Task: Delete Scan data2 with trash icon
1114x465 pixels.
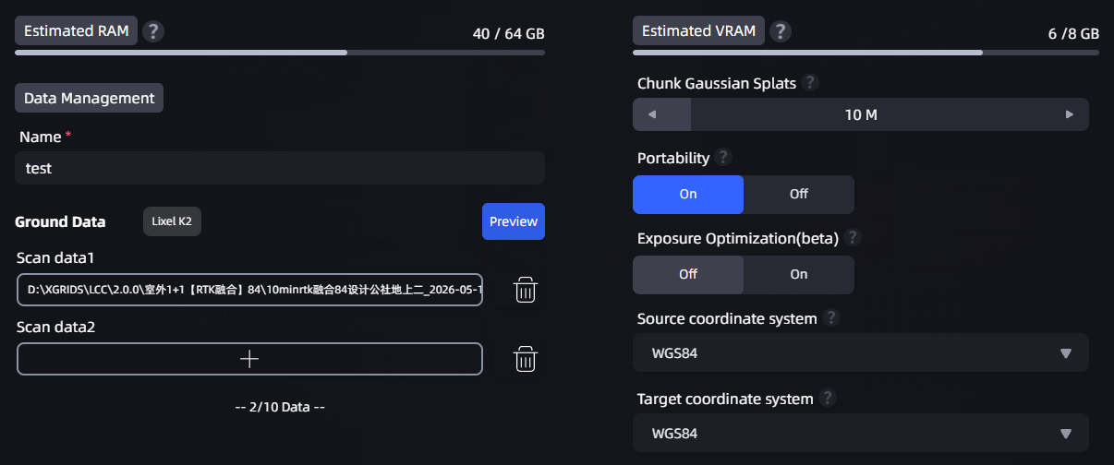Action: 526,359
